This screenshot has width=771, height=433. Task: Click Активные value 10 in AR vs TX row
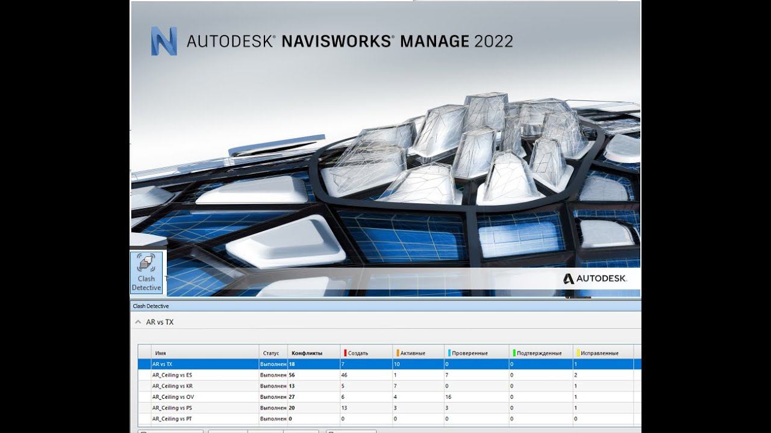coord(397,364)
